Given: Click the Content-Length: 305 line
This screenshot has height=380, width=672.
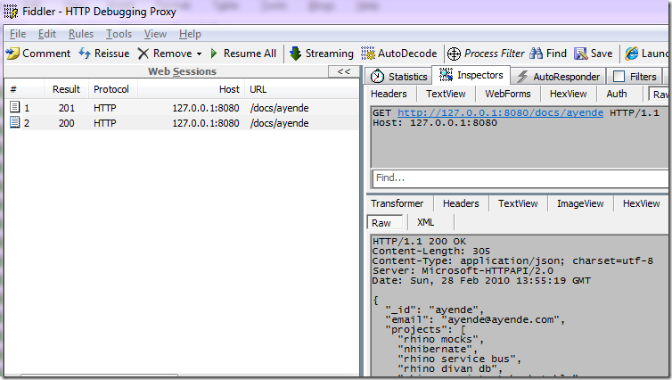Looking at the screenshot, I should 430,252.
